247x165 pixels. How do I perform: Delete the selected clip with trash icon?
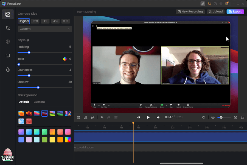pyautogui.click(x=116, y=117)
